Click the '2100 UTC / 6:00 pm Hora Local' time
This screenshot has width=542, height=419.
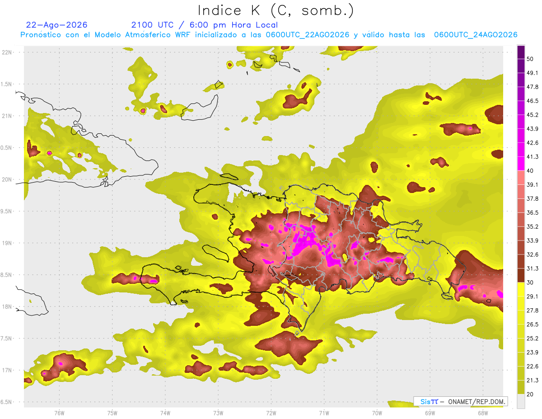[x=205, y=25]
